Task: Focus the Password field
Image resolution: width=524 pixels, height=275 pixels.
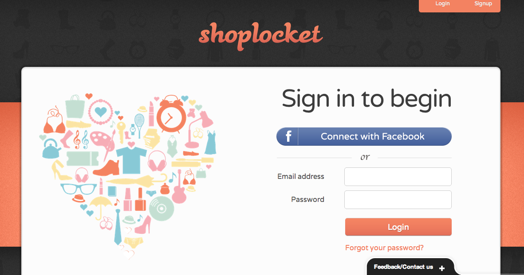Action: [x=398, y=200]
